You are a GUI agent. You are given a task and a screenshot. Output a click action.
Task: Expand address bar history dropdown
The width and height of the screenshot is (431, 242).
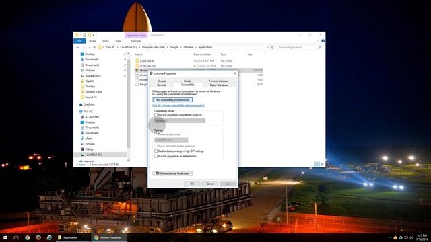[x=268, y=48]
